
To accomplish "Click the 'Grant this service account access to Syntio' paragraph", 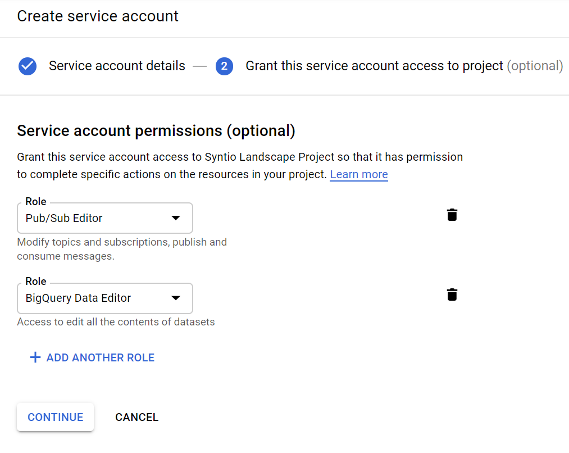I will tap(240, 165).
